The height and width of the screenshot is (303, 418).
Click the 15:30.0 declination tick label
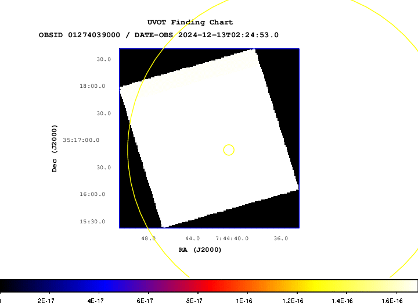(92, 222)
